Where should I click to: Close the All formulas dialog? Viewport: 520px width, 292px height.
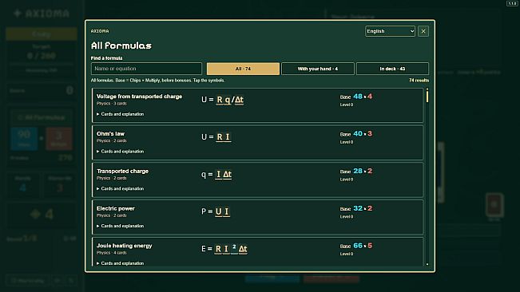[x=423, y=31]
